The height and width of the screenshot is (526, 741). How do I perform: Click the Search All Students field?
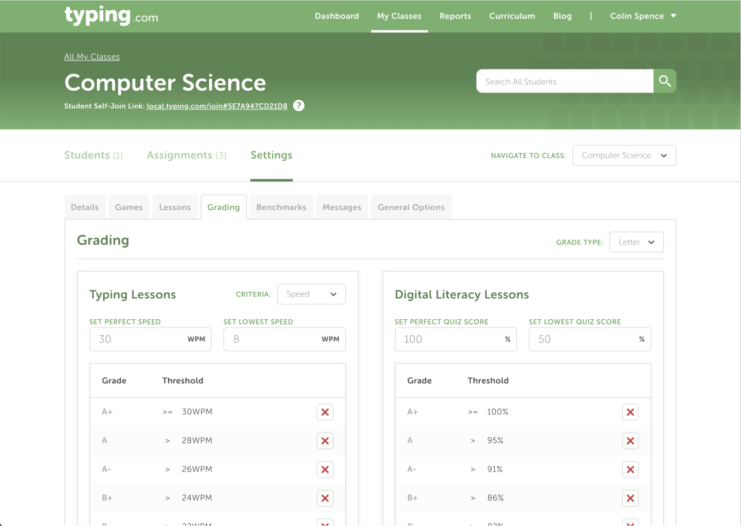tap(564, 81)
